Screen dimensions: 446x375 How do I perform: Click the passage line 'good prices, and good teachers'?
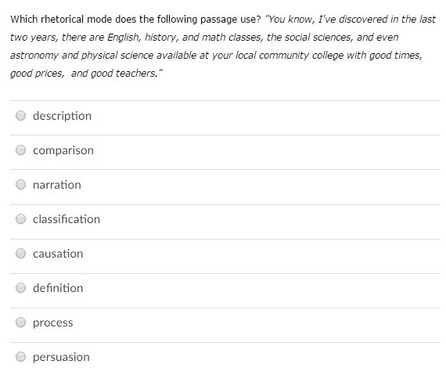pos(87,74)
